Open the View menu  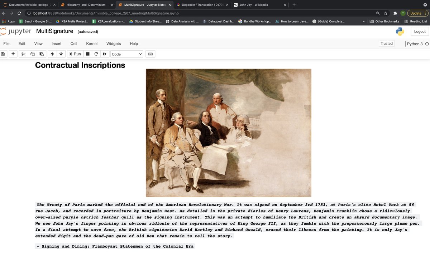(x=38, y=44)
